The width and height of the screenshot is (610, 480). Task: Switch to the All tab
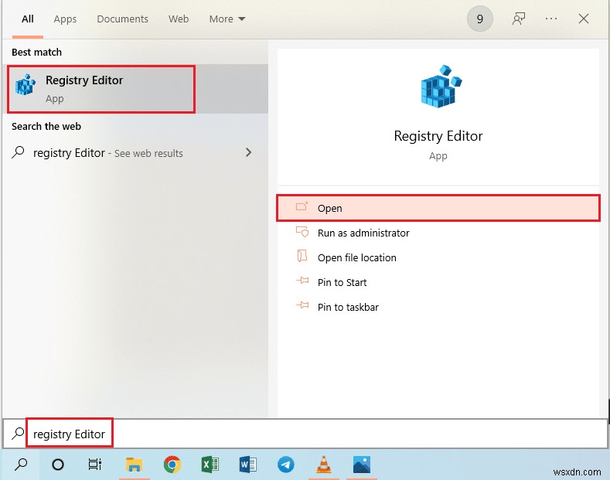[28, 19]
